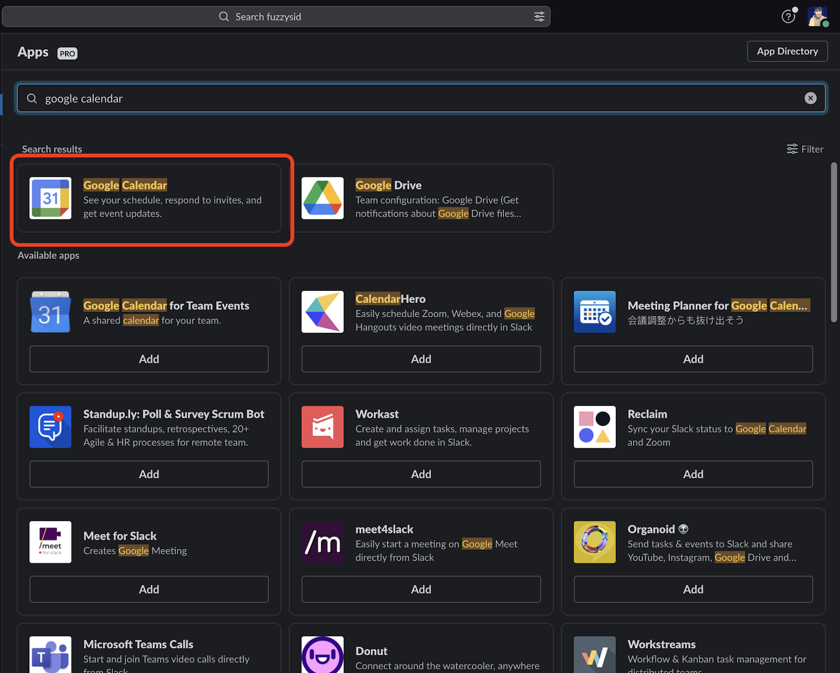Click the Microsoft Teams Calls title
This screenshot has width=840, height=673.
(138, 644)
